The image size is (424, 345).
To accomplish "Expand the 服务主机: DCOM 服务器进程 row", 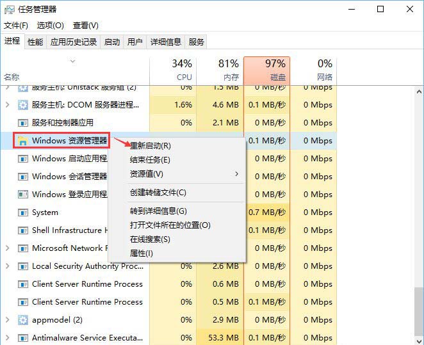I will coord(8,105).
